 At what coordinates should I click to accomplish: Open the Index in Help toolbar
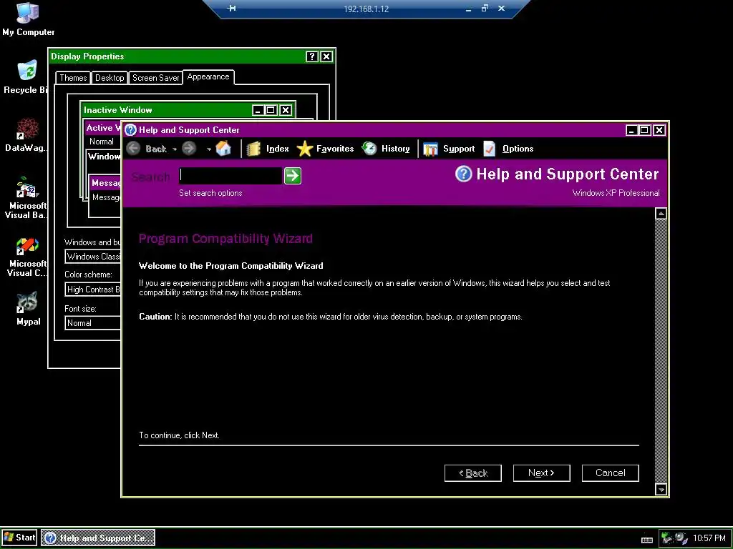[268, 149]
